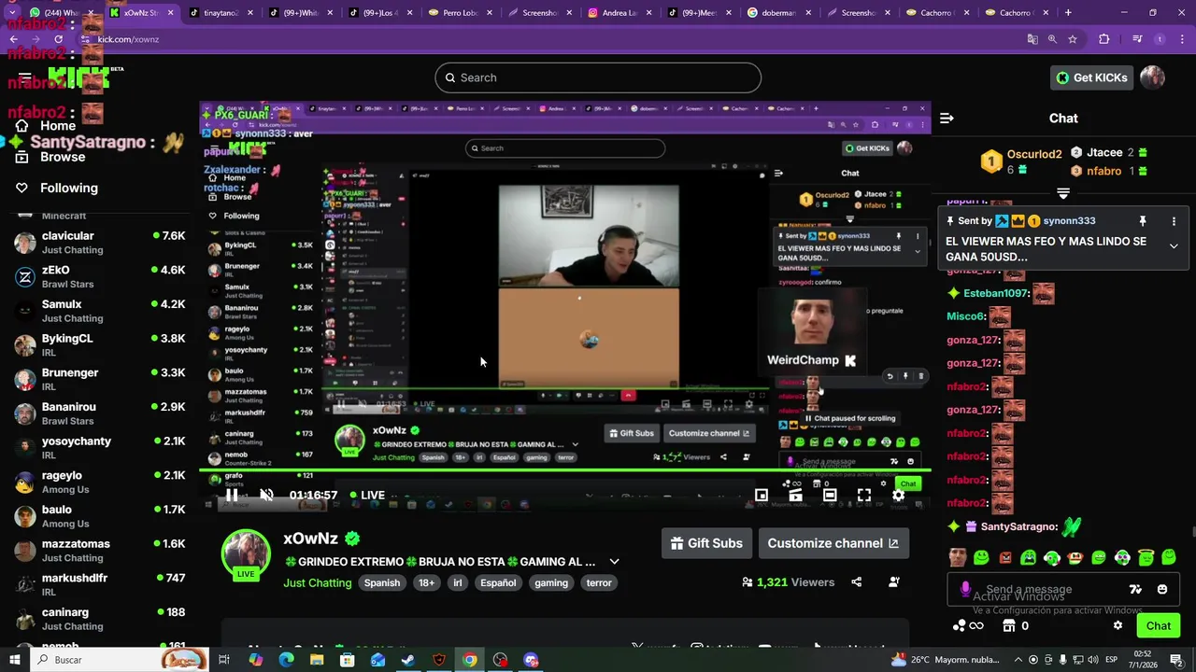Bookmark page with star icon
Image resolution: width=1196 pixels, height=672 pixels.
coord(1073,39)
